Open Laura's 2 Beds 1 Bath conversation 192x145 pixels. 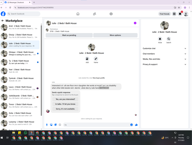20,88
